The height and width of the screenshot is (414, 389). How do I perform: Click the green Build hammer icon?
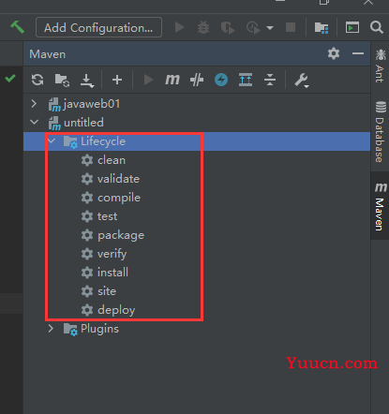18,27
